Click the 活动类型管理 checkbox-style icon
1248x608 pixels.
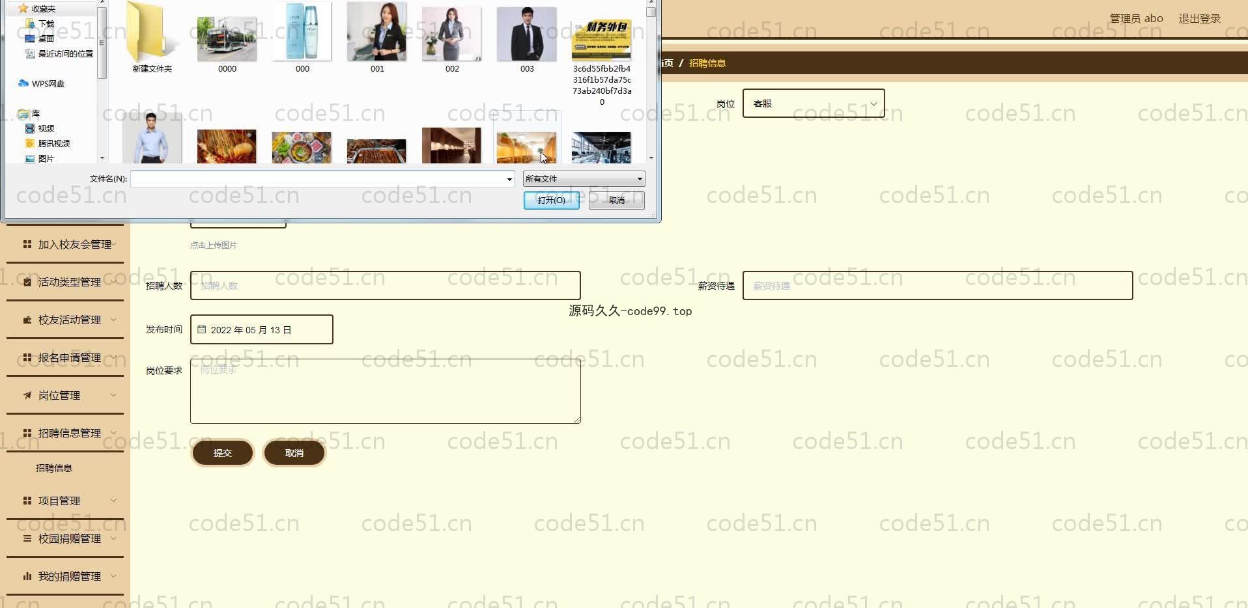click(x=27, y=282)
